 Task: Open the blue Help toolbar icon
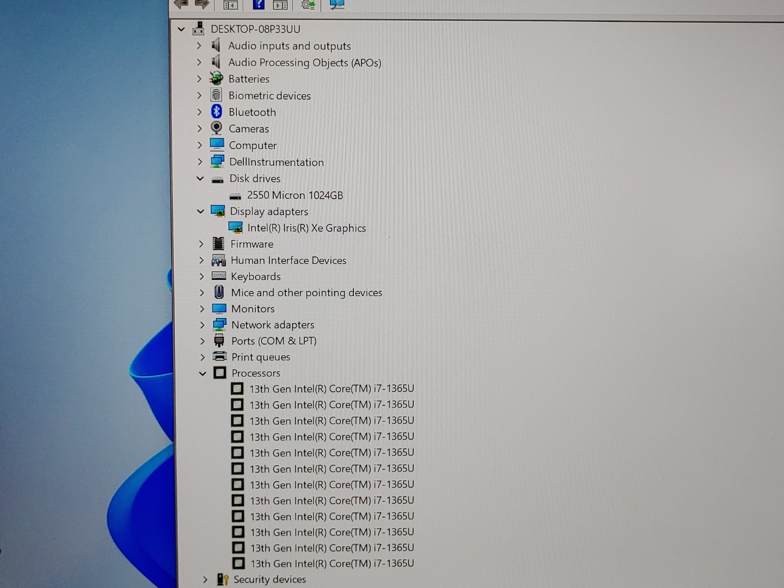259,4
